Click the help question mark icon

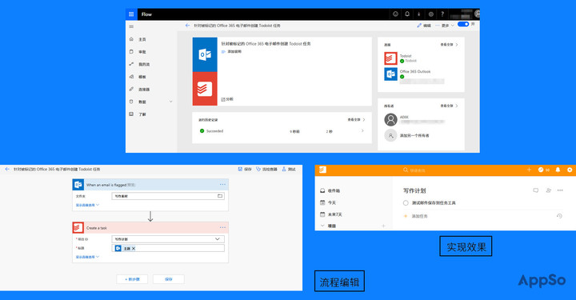[x=442, y=14]
